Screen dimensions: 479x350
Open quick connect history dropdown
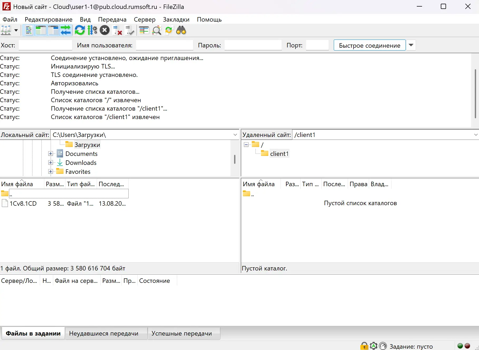411,45
